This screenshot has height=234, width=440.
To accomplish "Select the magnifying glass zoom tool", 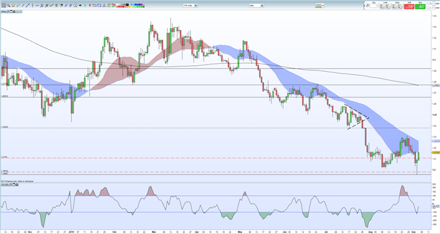I will 8,5.
